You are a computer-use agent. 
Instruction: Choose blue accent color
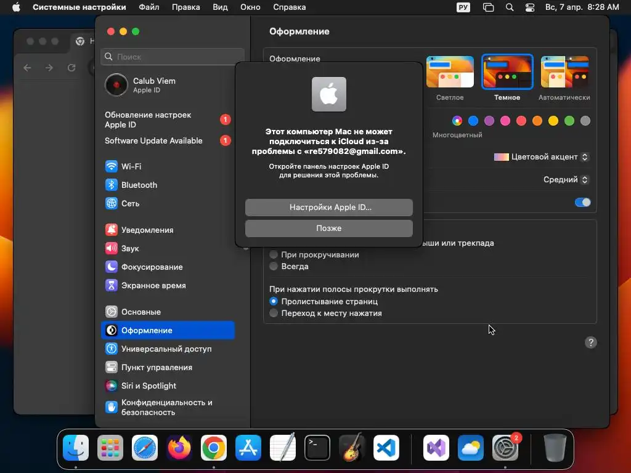coord(473,121)
